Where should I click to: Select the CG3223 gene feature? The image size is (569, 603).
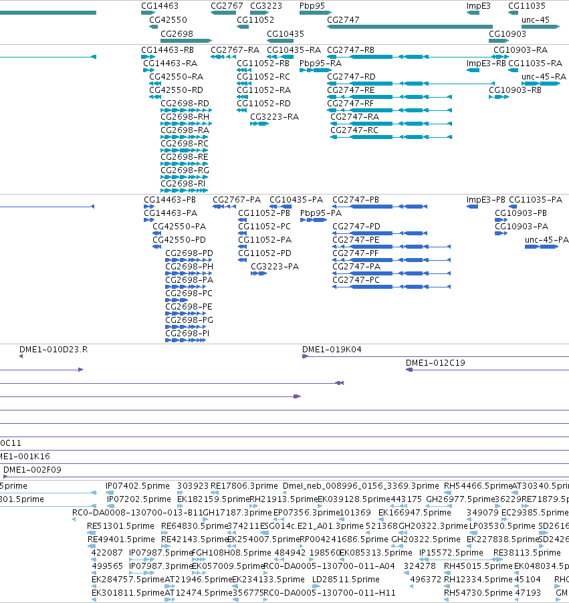[259, 13]
